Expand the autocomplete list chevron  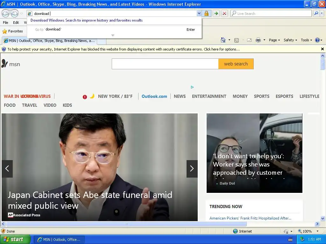coord(113,35)
